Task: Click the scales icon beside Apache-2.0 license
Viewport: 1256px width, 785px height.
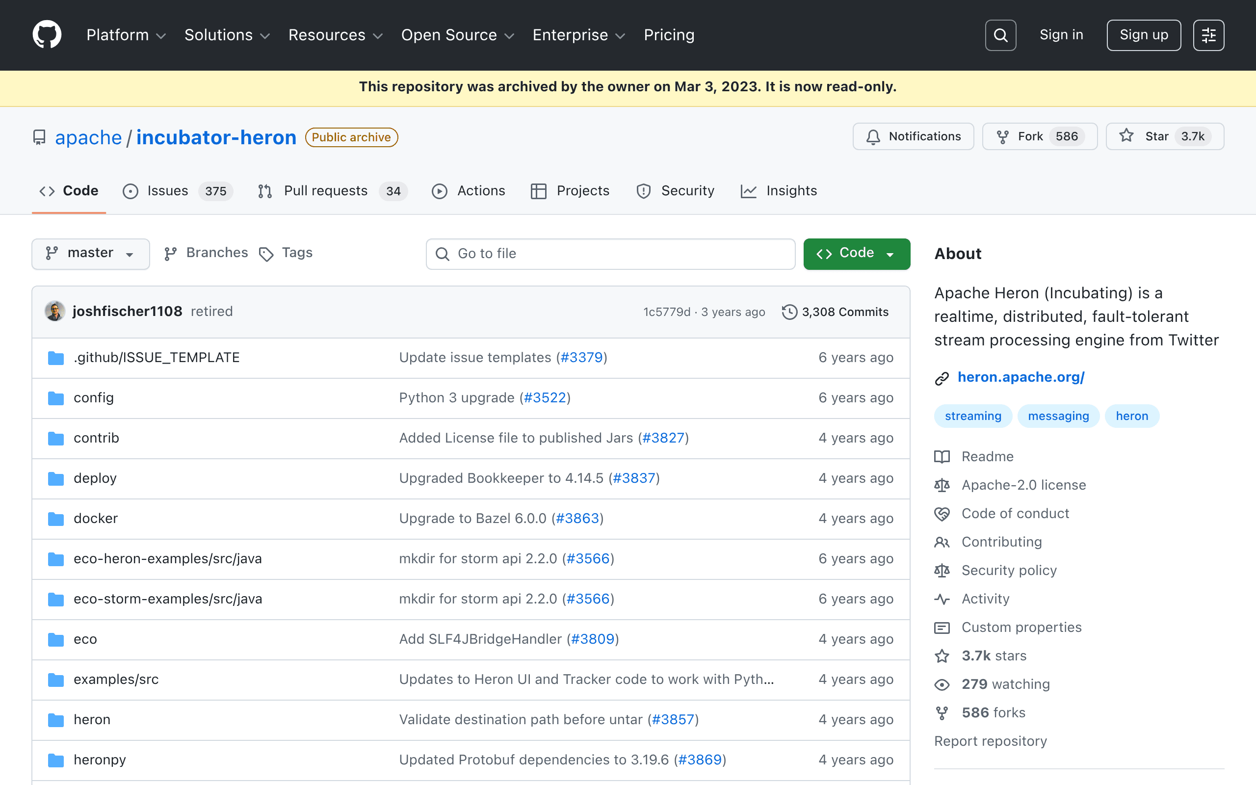Action: pyautogui.click(x=942, y=485)
